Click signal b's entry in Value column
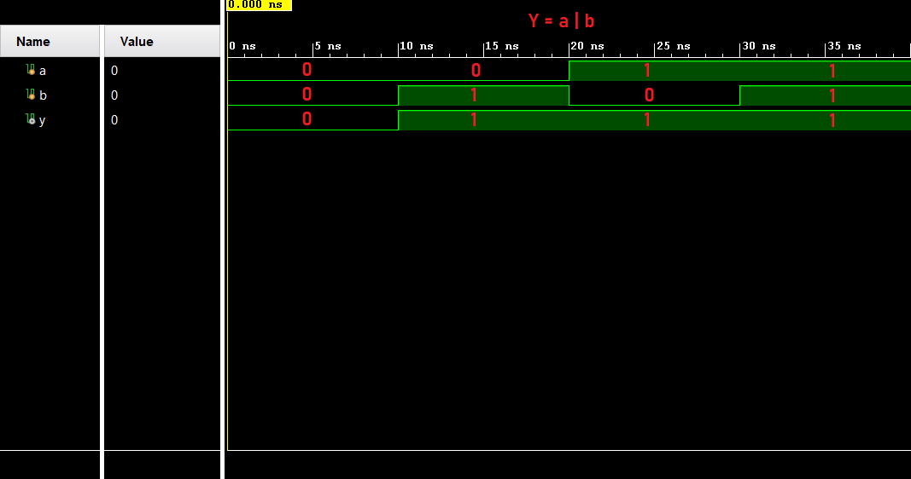The image size is (911, 479). (114, 95)
